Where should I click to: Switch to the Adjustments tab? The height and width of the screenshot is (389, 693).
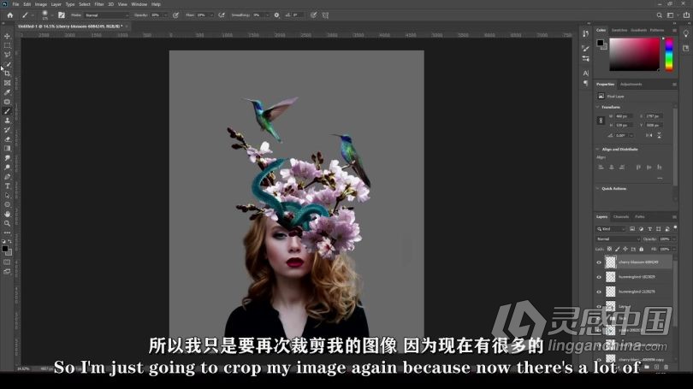coord(631,84)
